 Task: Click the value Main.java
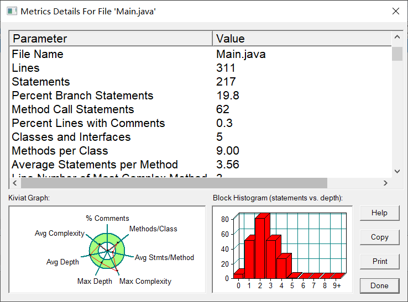[240, 54]
